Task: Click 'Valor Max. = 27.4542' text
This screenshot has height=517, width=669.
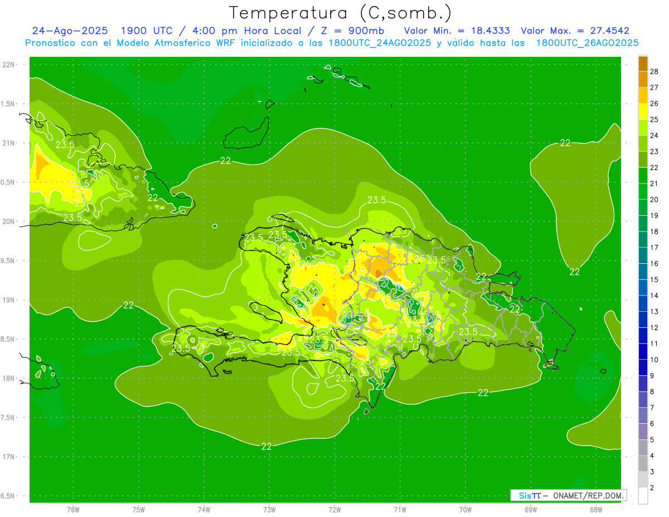Action: (x=575, y=31)
